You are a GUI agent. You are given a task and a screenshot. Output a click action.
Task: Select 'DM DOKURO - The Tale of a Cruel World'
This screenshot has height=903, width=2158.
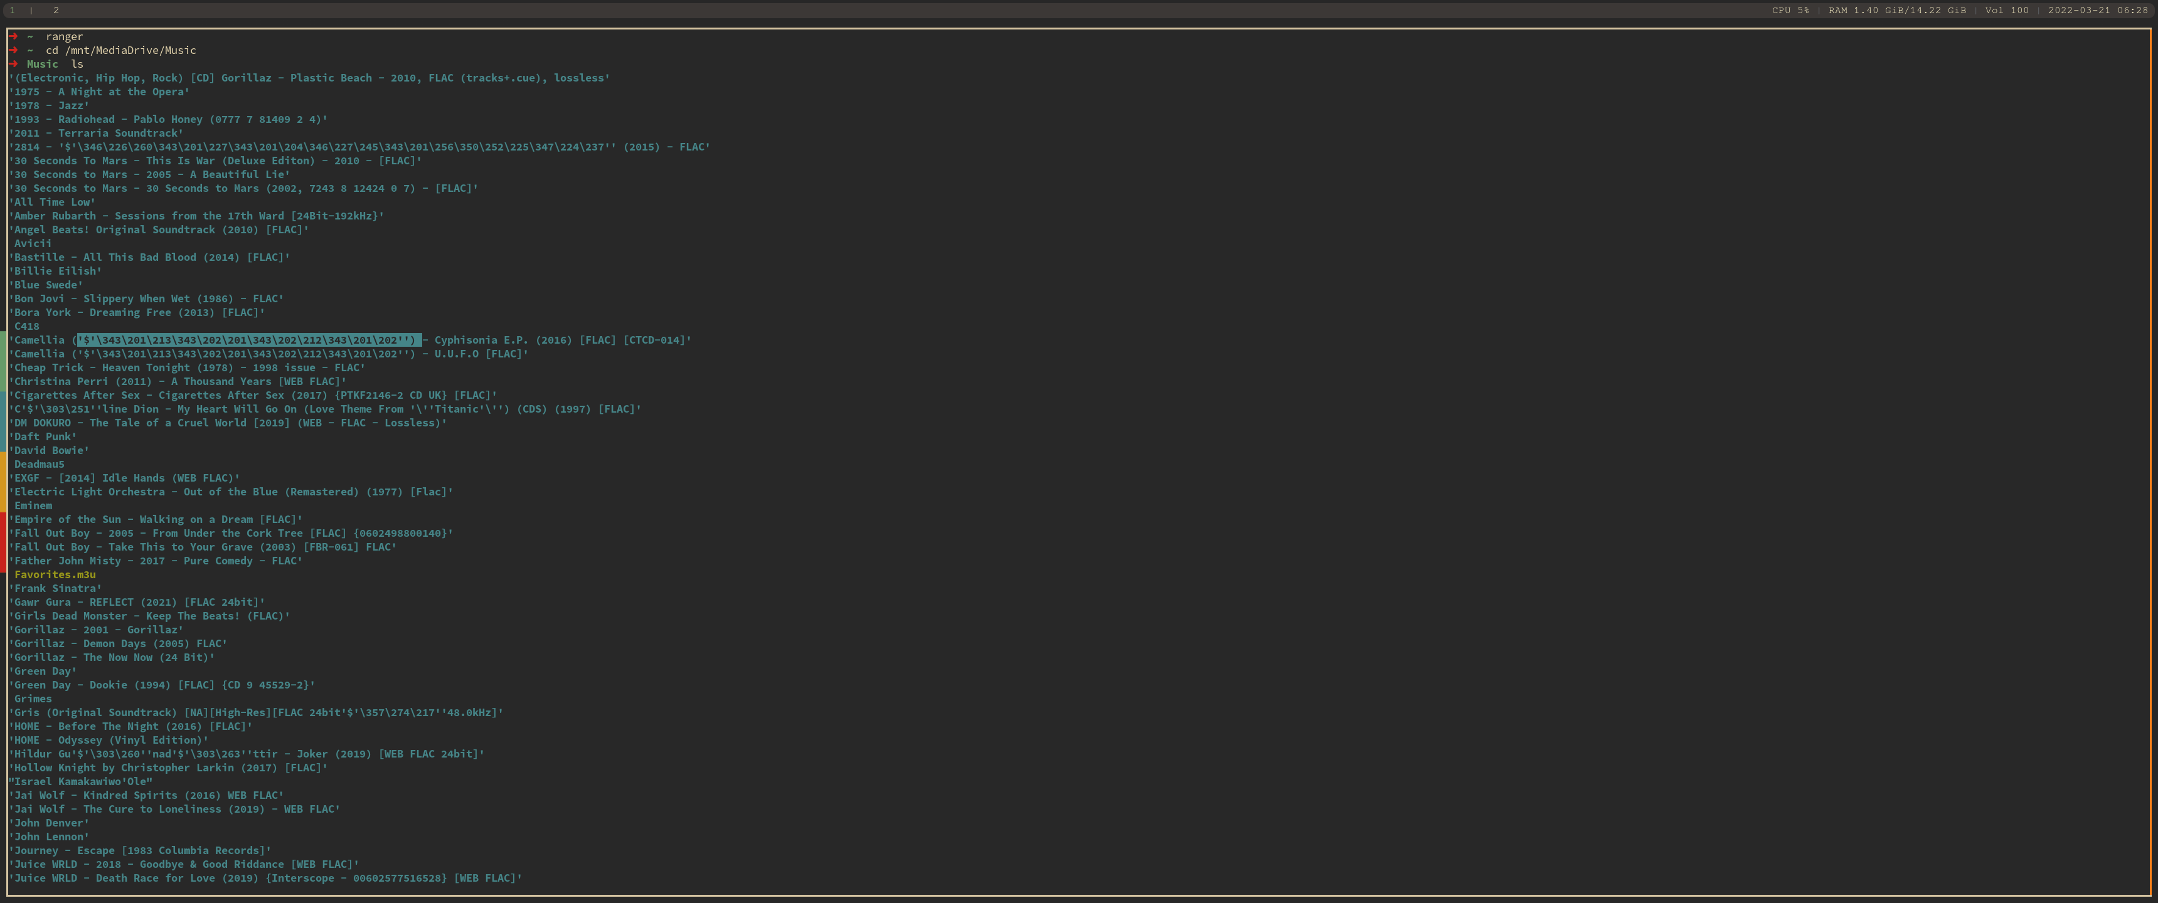pyautogui.click(x=228, y=423)
